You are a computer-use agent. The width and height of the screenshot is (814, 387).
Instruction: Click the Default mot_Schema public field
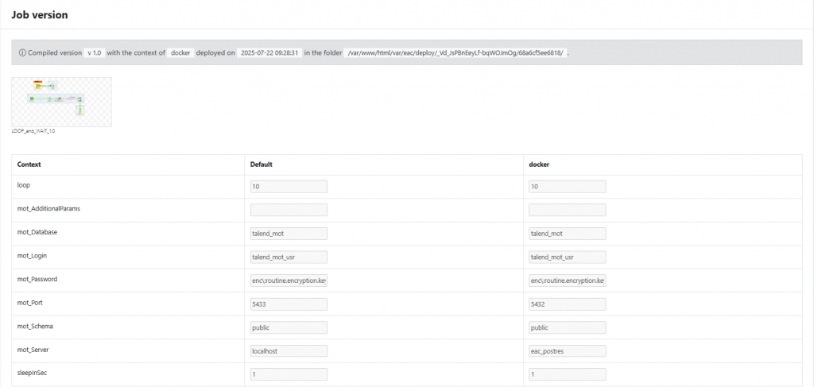(289, 327)
